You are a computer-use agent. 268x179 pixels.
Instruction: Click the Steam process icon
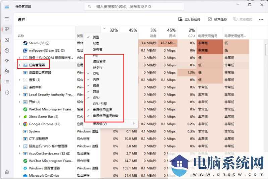click(x=25, y=43)
